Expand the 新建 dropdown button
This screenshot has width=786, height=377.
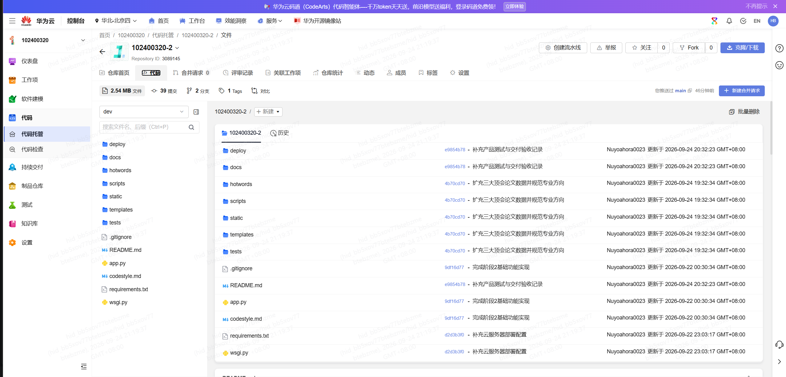tap(268, 112)
